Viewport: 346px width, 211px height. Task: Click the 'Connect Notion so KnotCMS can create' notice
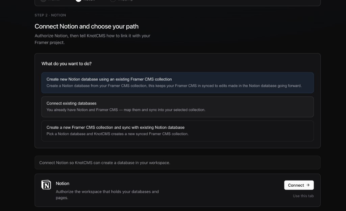pos(177,163)
